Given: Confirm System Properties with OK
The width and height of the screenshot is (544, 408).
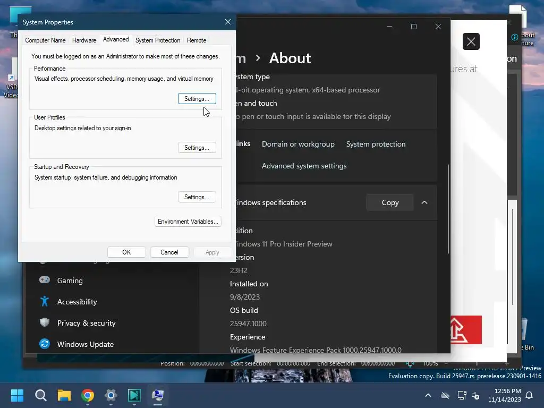Looking at the screenshot, I should [126, 252].
